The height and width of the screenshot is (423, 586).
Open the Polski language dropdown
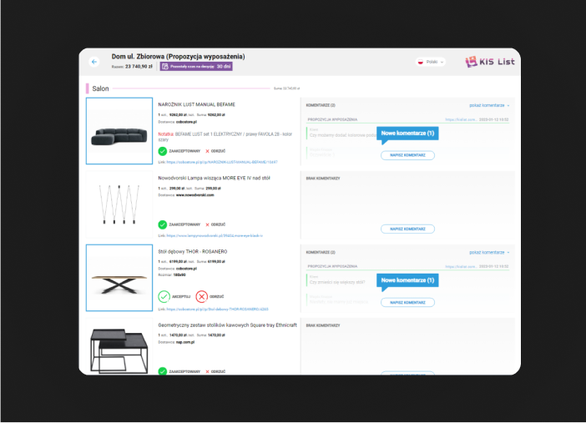pos(431,62)
